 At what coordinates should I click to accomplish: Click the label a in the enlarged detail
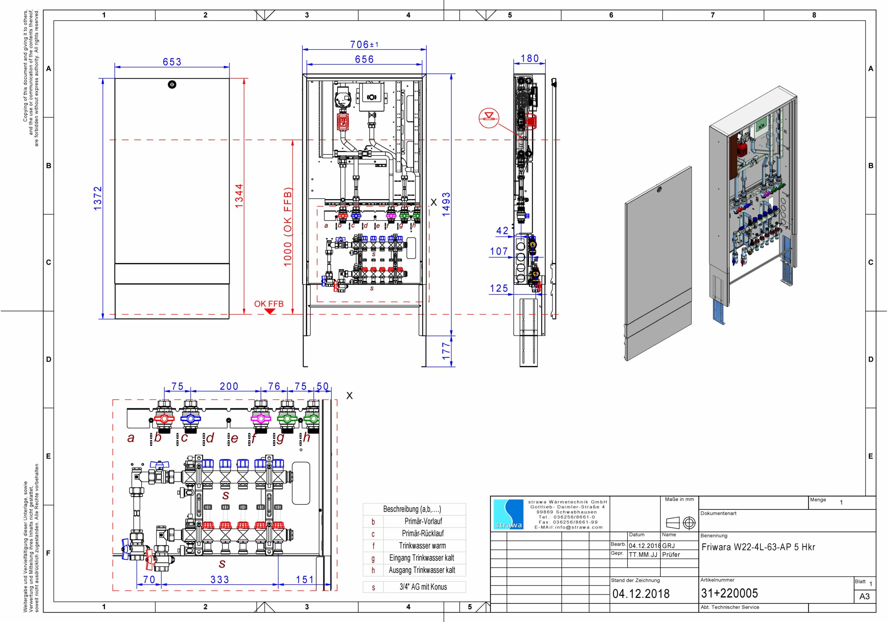tap(131, 438)
